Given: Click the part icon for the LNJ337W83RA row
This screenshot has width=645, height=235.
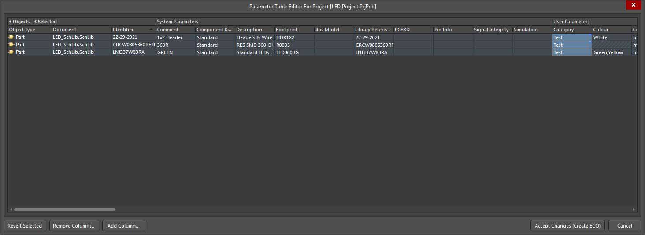Looking at the screenshot, I should [x=11, y=52].
